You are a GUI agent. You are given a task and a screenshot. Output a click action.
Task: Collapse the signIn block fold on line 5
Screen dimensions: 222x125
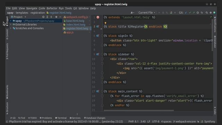[102, 36]
